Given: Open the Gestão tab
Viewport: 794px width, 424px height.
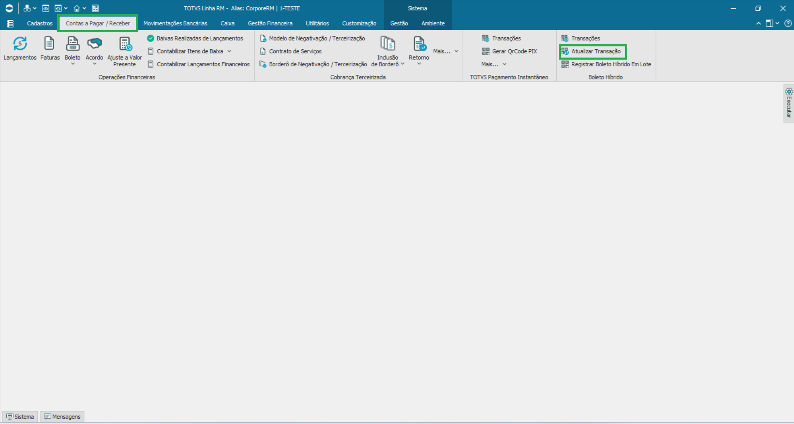Looking at the screenshot, I should (x=399, y=23).
